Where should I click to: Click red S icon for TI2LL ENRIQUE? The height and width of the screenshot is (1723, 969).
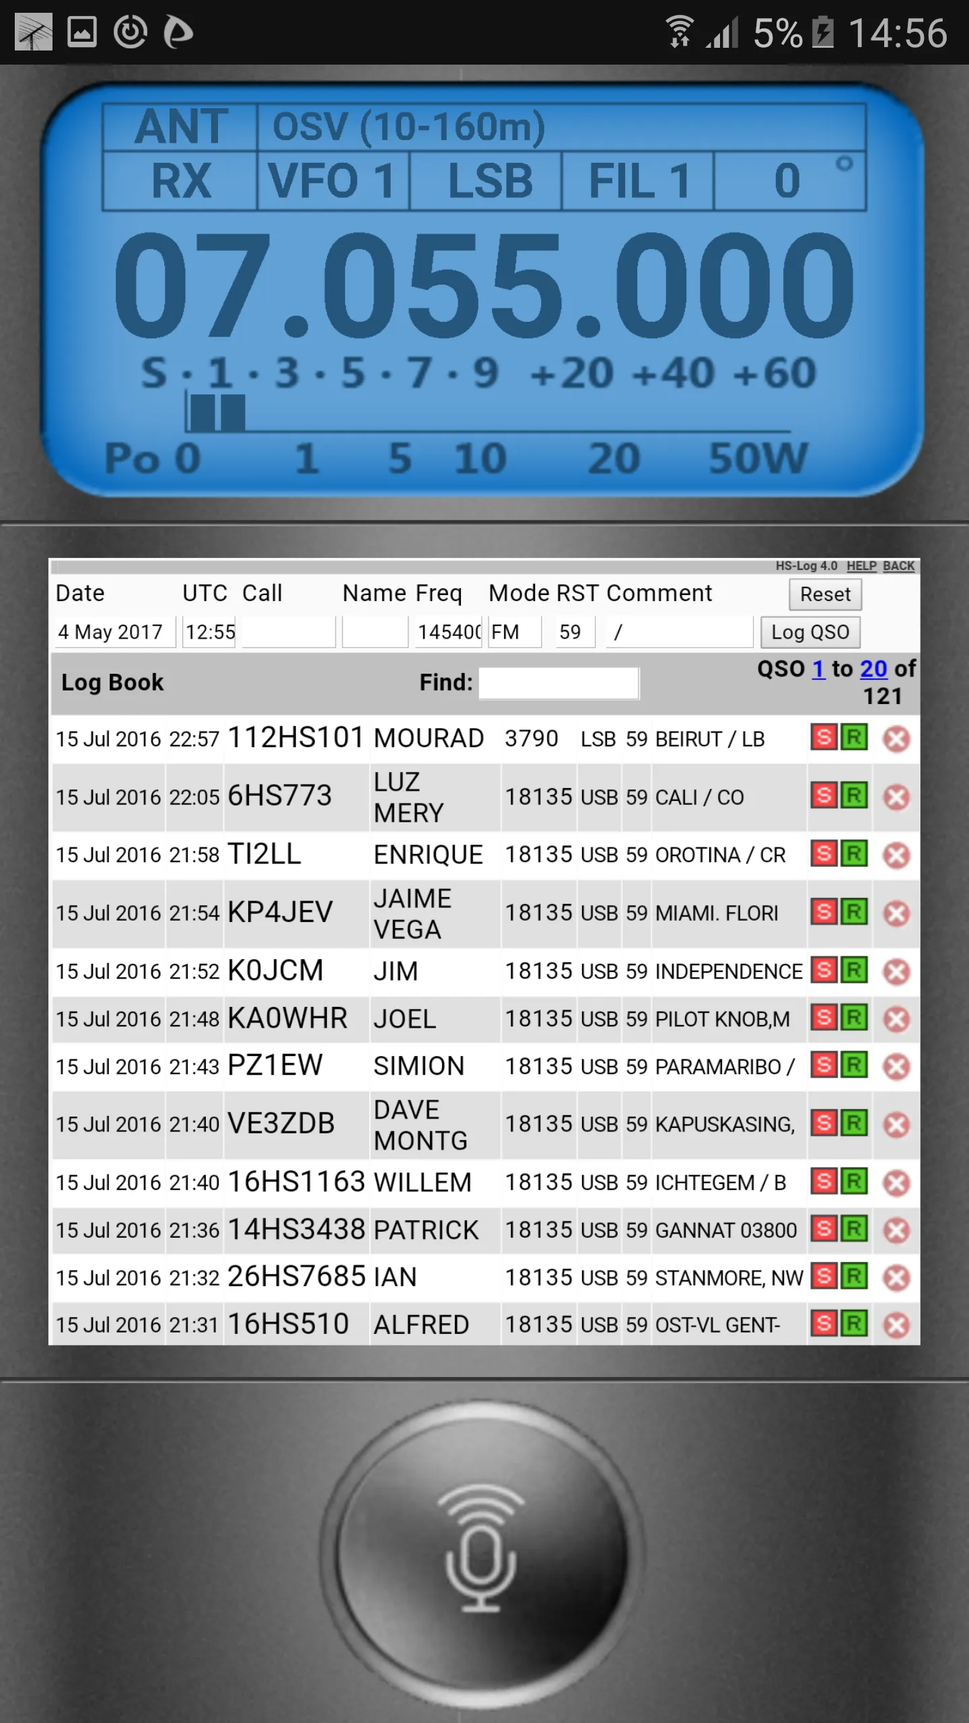pyautogui.click(x=824, y=854)
